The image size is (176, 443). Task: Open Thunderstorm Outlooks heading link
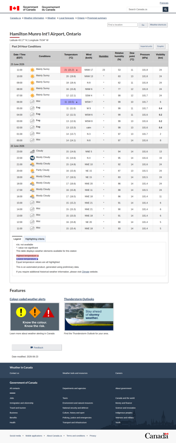79,299
